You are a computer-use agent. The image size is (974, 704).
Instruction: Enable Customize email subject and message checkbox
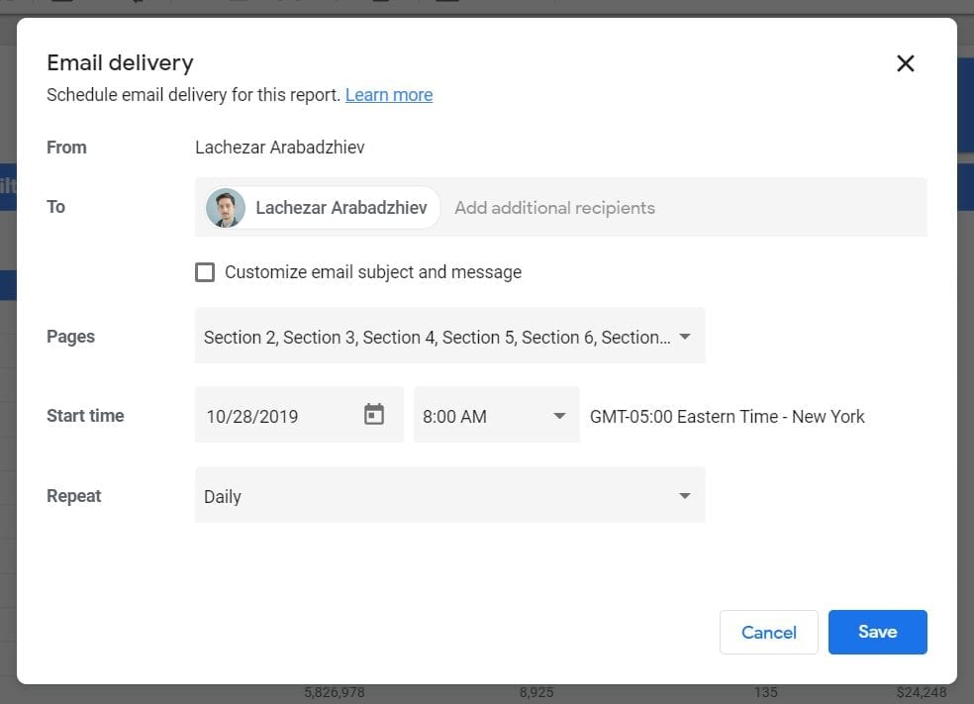coord(205,272)
